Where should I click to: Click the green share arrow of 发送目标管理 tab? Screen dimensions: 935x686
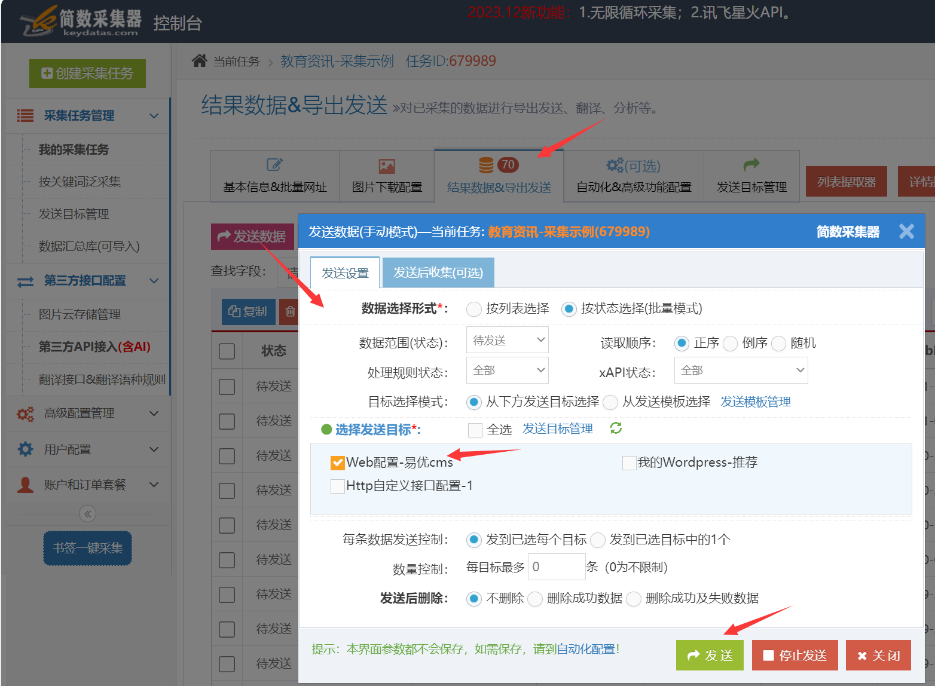point(751,164)
